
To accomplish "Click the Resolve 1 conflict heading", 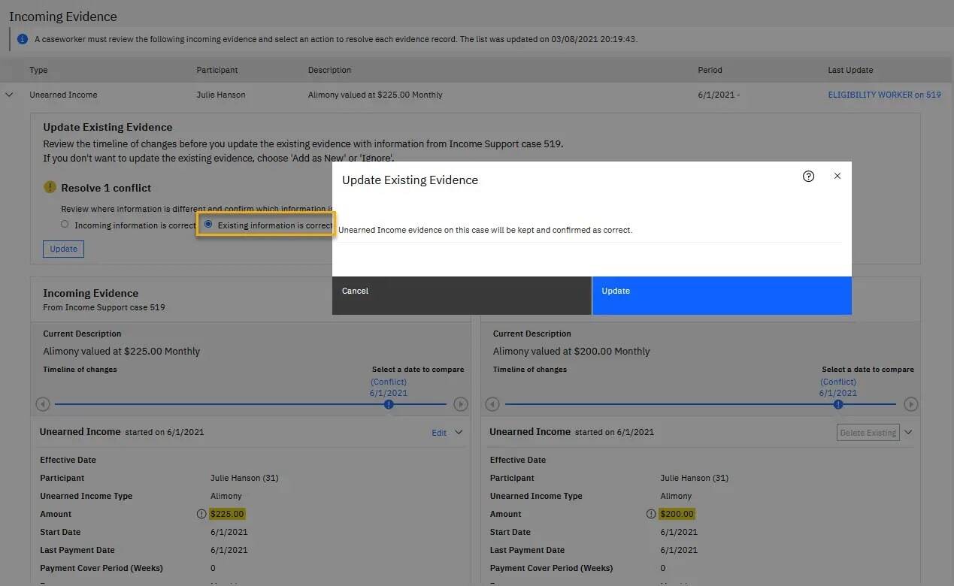I will [106, 188].
